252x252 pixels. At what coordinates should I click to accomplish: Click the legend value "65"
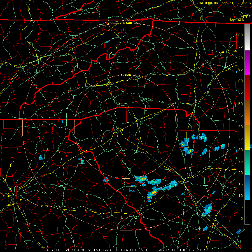(241, 69)
